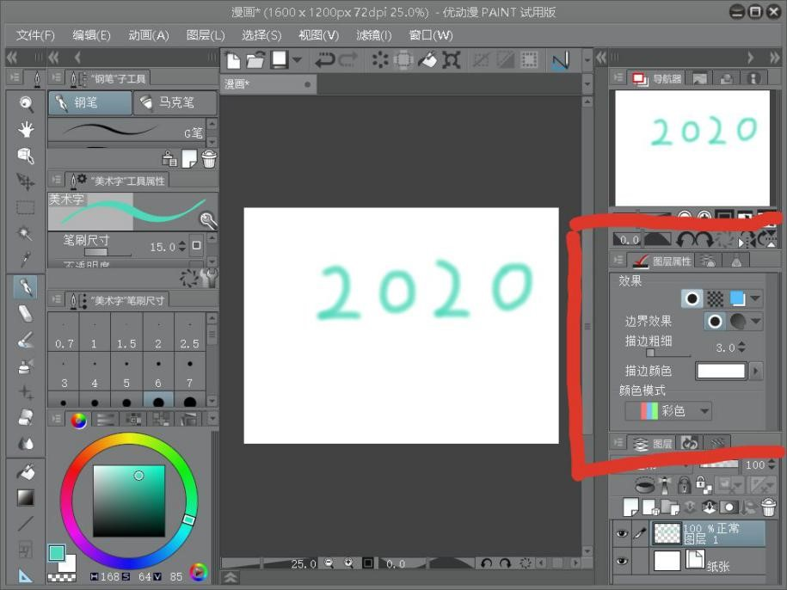Select the paint bucket fill tool
The height and width of the screenshot is (590, 787).
(26, 471)
